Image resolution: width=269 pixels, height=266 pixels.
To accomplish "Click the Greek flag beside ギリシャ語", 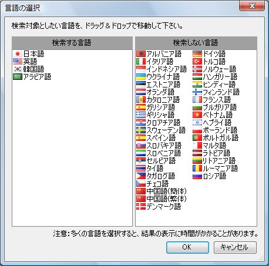I will click(141, 115).
